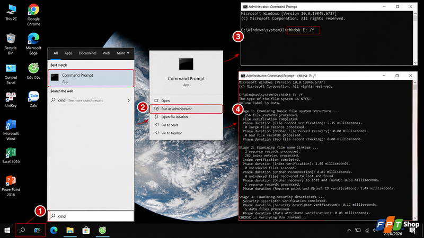Open Task View on the taskbar
This screenshot has width=424, height=238.
click(37, 231)
